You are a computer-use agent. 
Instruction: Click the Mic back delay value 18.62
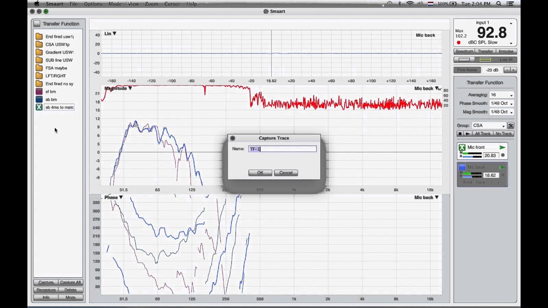point(490,175)
